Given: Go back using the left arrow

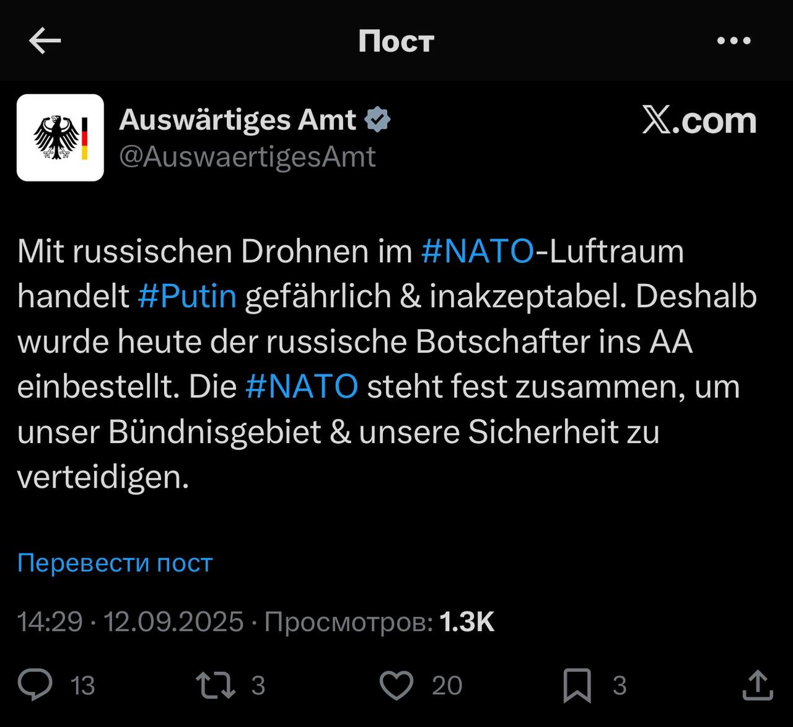Looking at the screenshot, I should (45, 41).
